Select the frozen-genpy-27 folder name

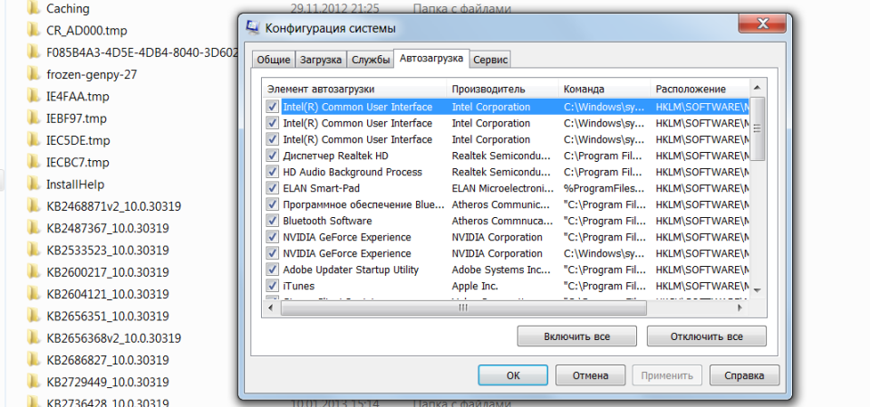click(92, 74)
